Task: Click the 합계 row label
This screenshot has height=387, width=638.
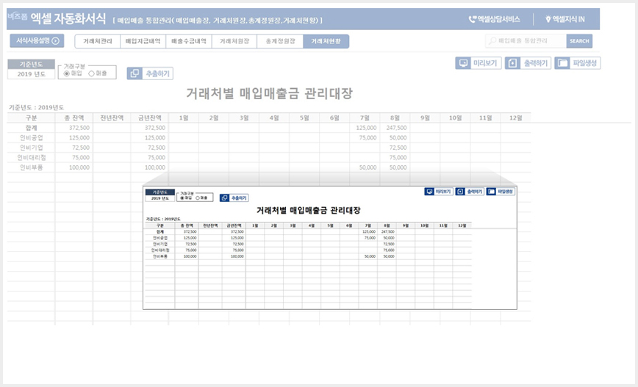Action: [32, 128]
